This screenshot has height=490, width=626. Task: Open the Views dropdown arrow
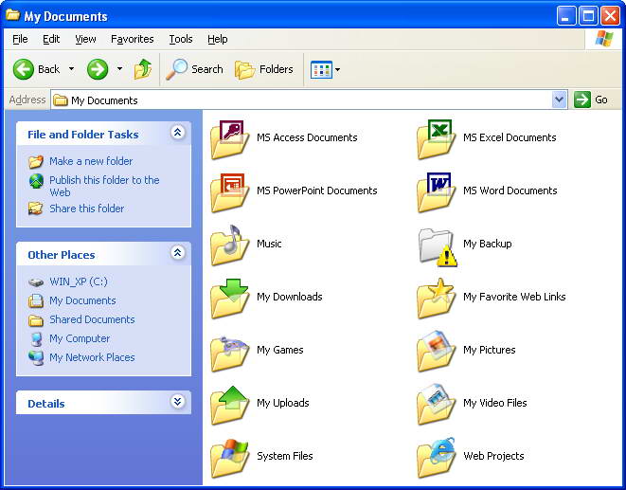pos(338,69)
